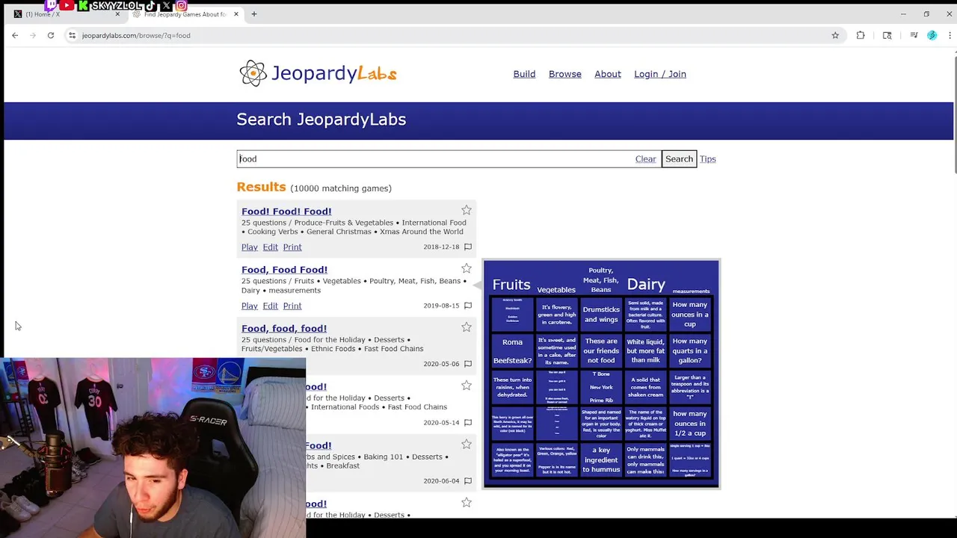This screenshot has height=538, width=957.
Task: Play the Food, Food Food! game
Action: click(x=250, y=306)
